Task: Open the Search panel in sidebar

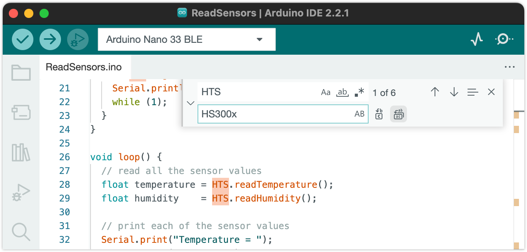Action: pyautogui.click(x=21, y=232)
